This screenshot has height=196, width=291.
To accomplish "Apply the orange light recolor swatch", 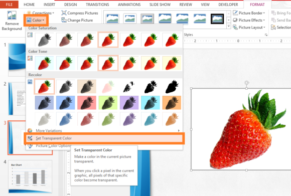I will point(172,119).
